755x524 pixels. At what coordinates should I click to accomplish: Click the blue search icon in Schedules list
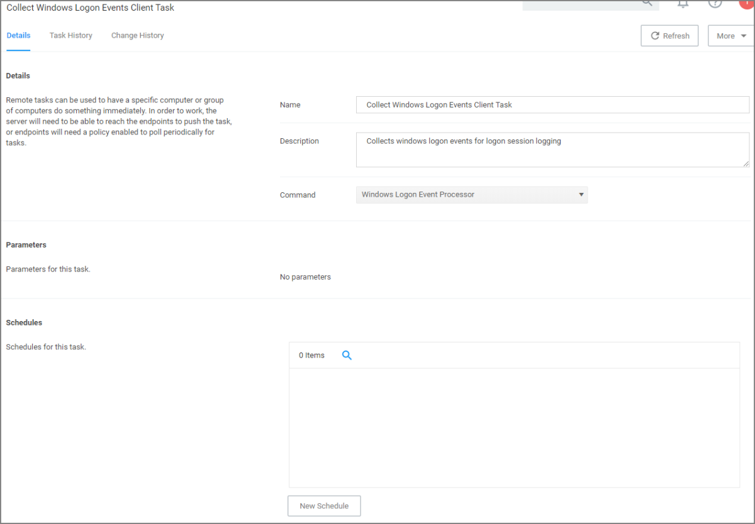(347, 356)
